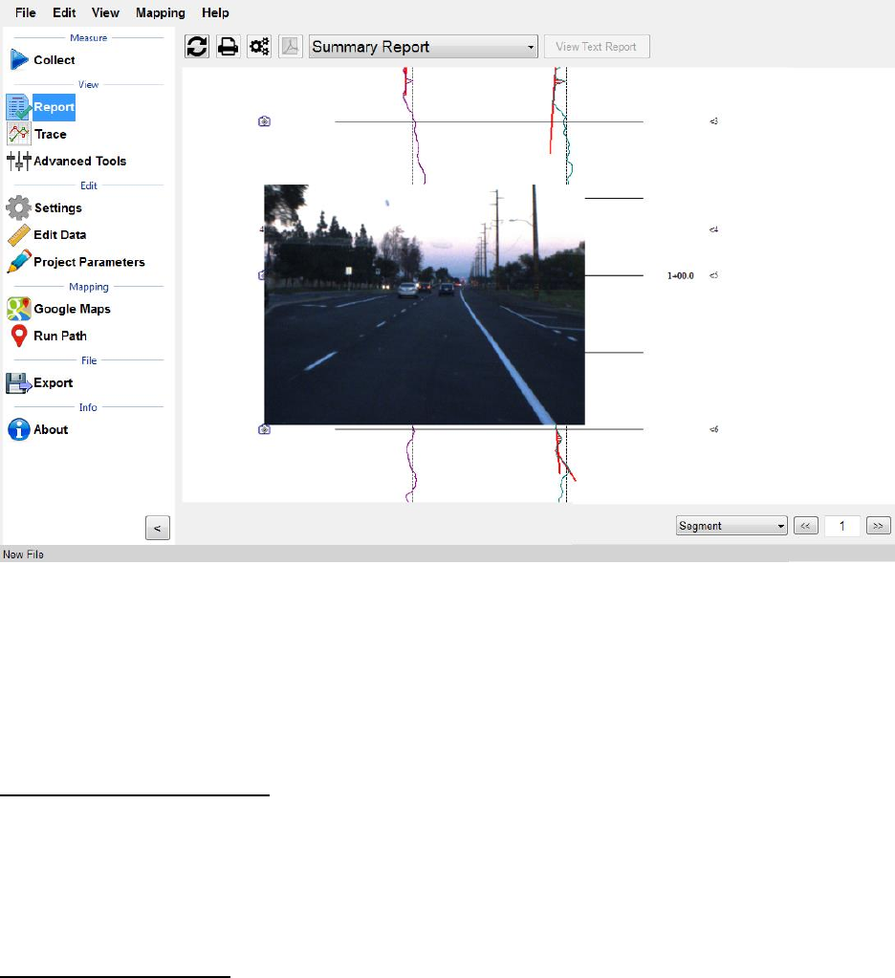Select the Google Maps label

click(x=72, y=309)
